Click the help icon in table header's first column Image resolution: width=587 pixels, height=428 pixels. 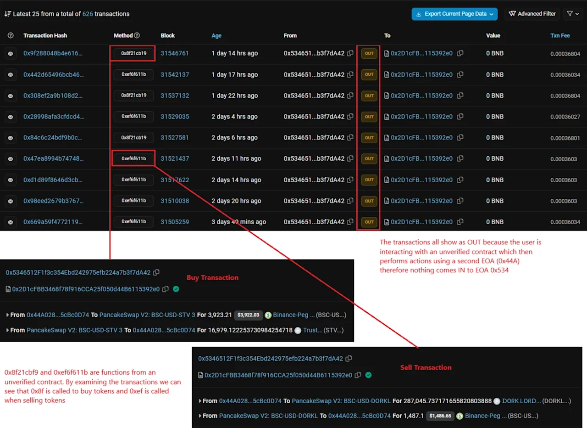(11, 35)
